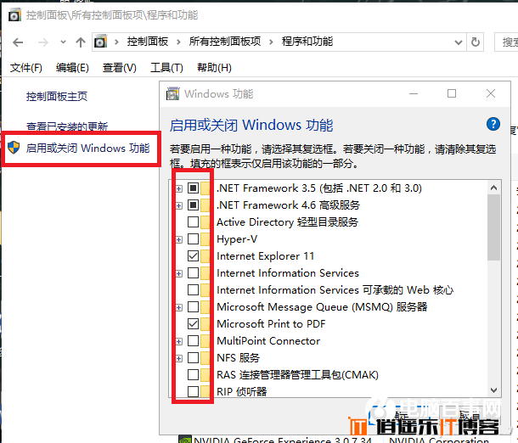Toggle the .NET Framework 4.6 高级服务 checkbox
This screenshot has height=443, width=518.
pos(193,205)
